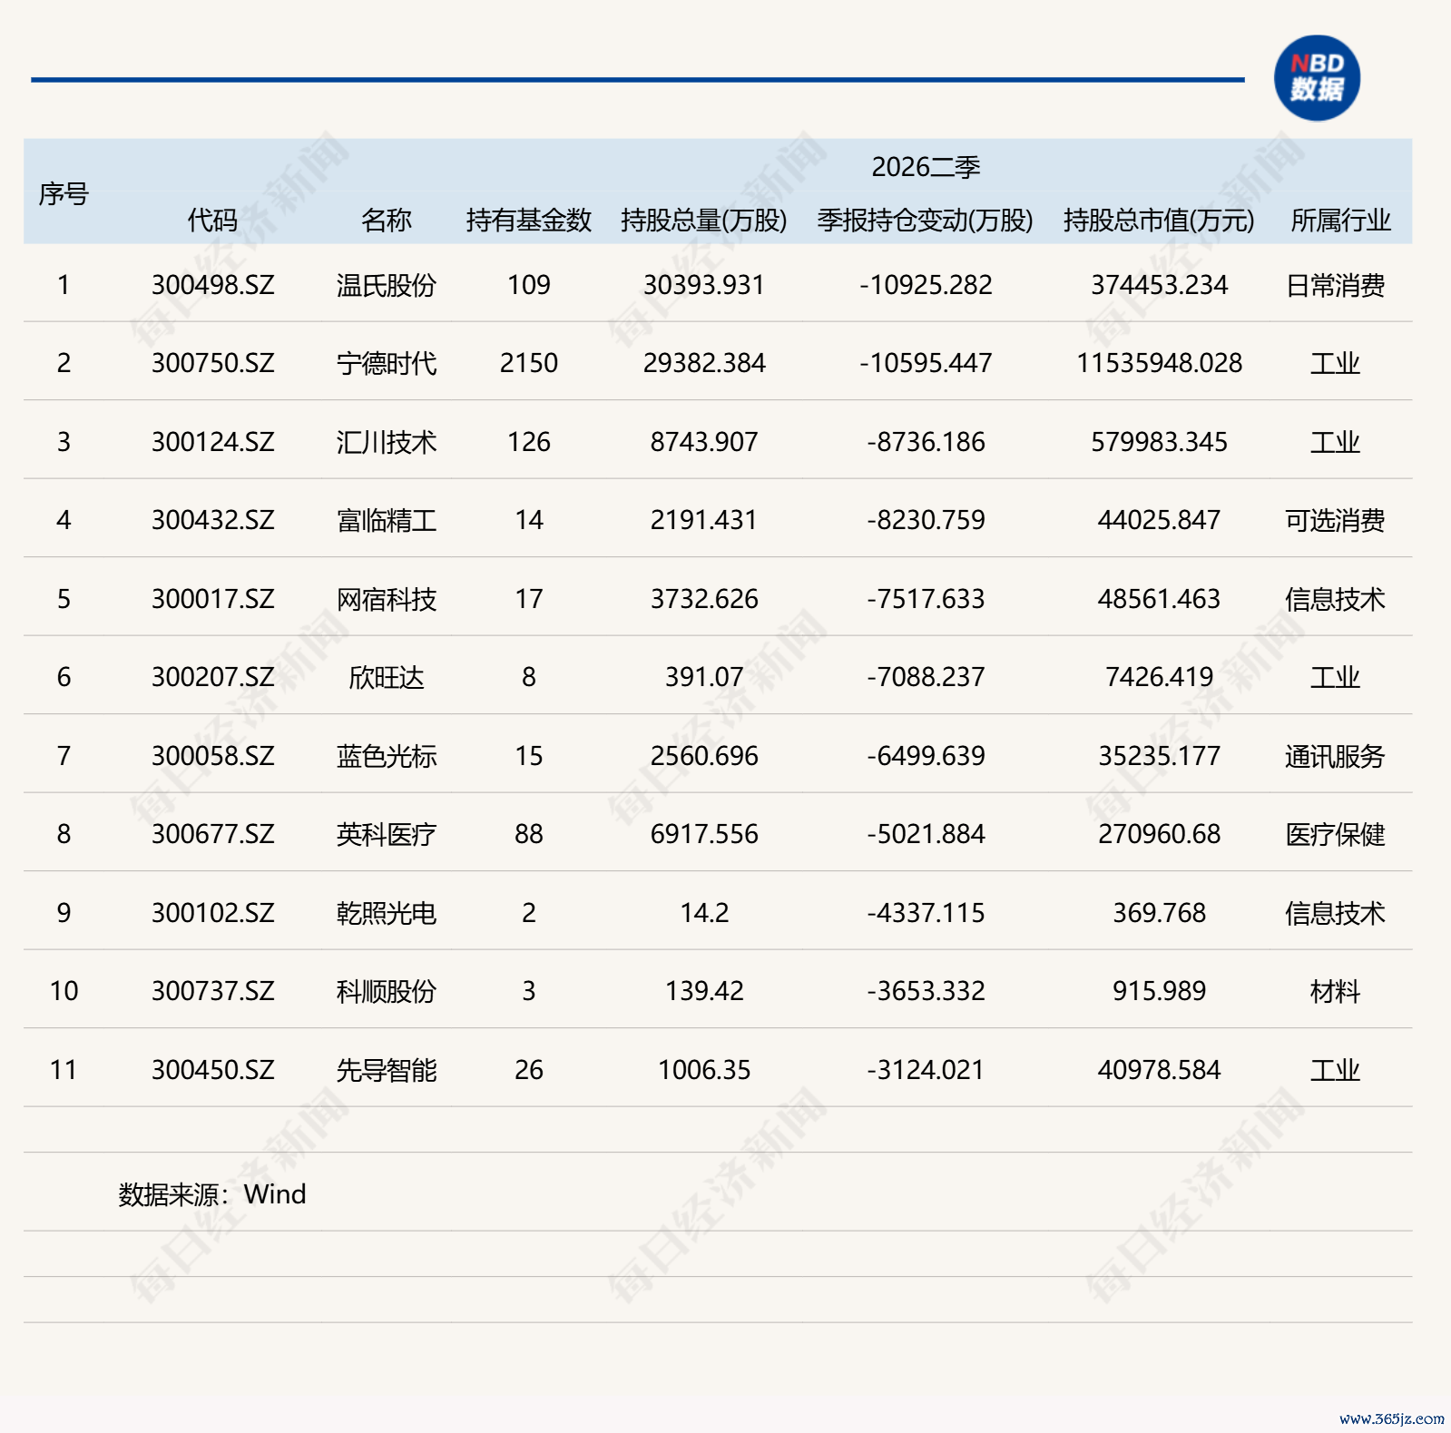
Task: Select the name cell 乾照光电
Action: coord(387,913)
